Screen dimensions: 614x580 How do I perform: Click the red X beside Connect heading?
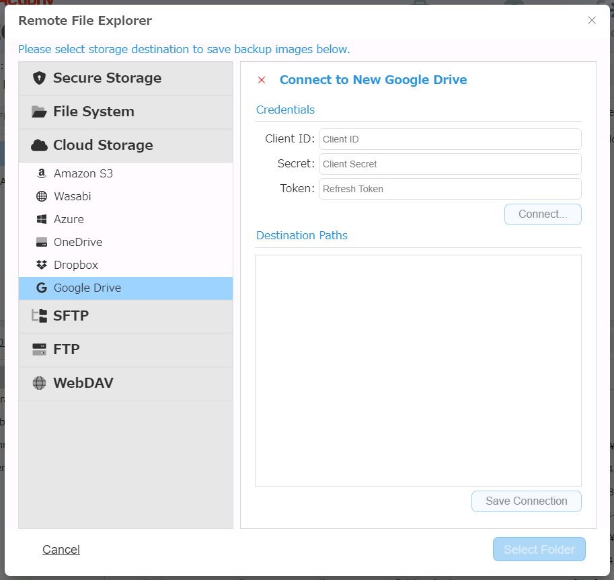tap(262, 80)
